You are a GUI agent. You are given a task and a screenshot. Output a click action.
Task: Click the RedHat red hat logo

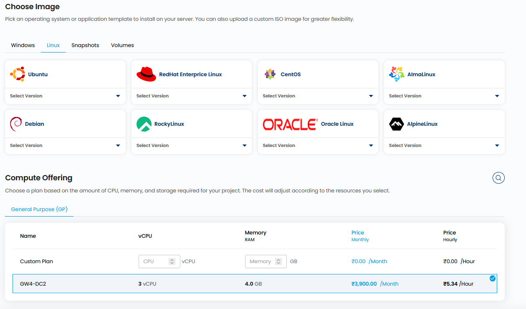[146, 75]
